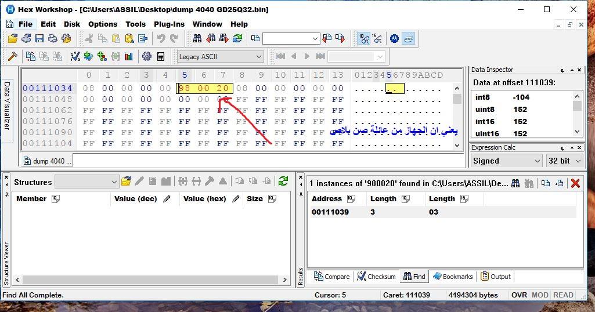Toggle decimal format icon beside Address column
Image resolution: width=595 pixels, height=312 pixels.
point(351,199)
